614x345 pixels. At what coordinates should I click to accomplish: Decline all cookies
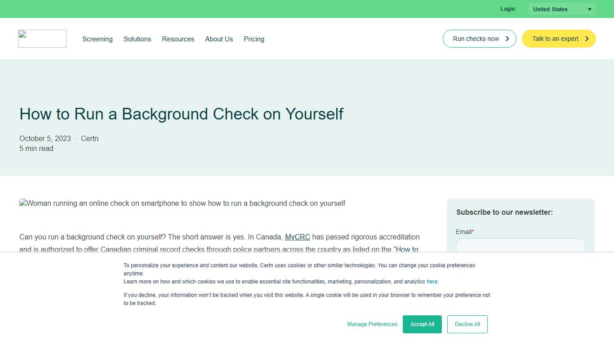tap(467, 324)
